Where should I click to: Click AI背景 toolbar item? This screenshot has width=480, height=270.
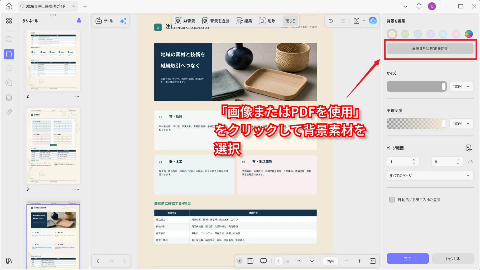(x=185, y=21)
